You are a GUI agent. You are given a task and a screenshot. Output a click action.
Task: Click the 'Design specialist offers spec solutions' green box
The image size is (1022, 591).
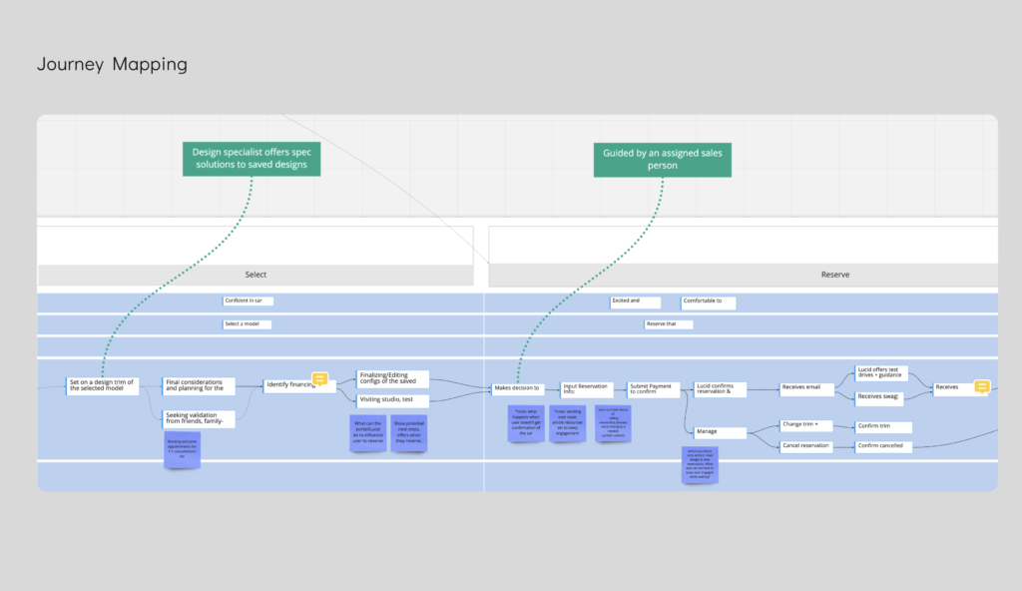(252, 158)
